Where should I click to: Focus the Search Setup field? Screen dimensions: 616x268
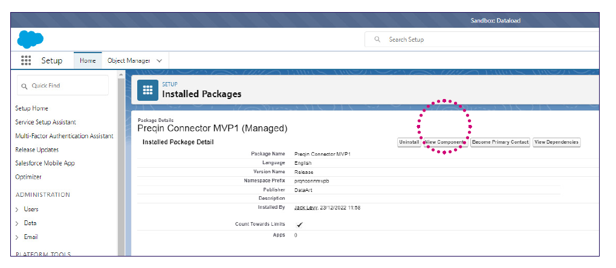tap(482, 39)
